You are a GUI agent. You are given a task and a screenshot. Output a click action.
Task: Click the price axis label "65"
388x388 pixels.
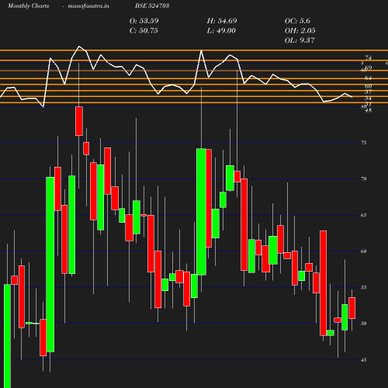(x=364, y=215)
